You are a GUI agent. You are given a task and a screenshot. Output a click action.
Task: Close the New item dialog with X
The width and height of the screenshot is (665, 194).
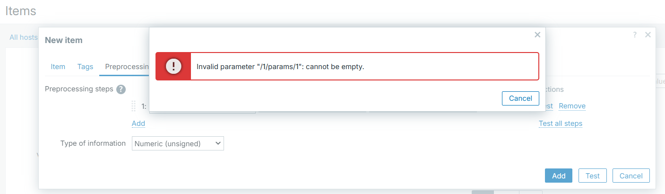point(648,35)
